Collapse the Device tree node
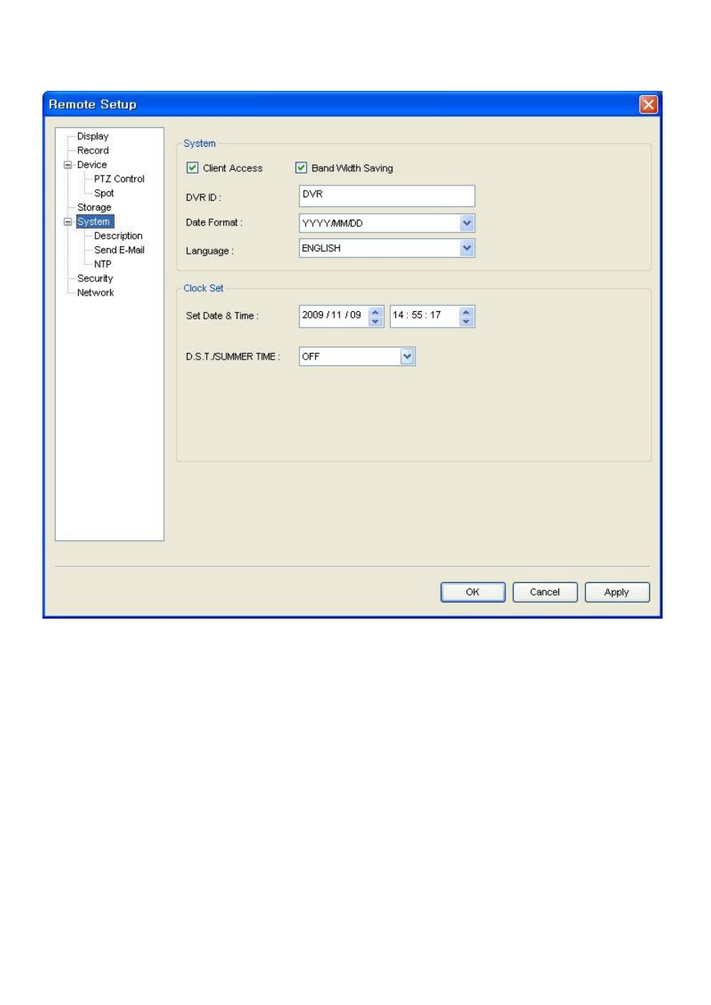Screen dimensions: 711x1005 point(68,165)
